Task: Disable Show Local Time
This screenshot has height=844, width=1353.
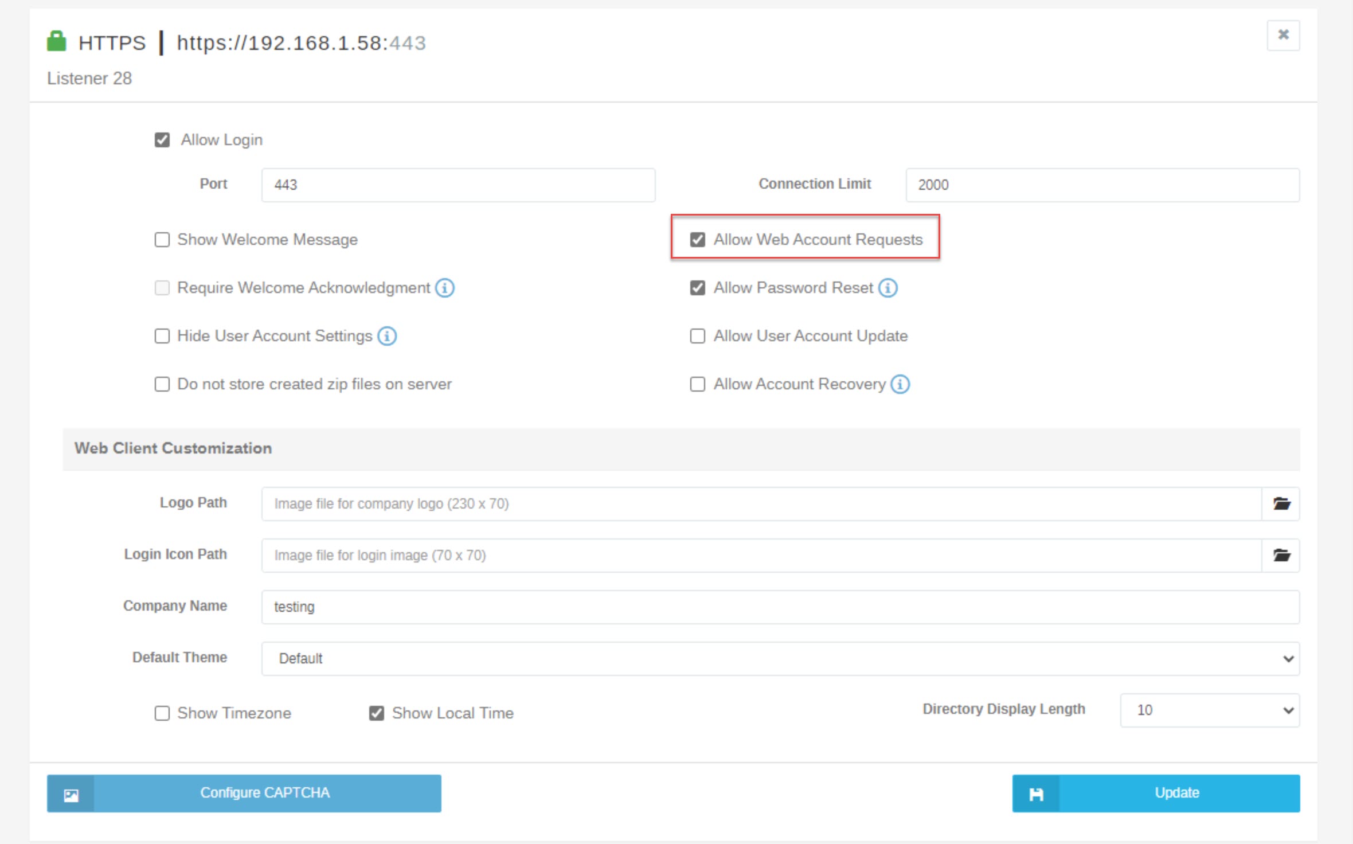Action: (376, 713)
